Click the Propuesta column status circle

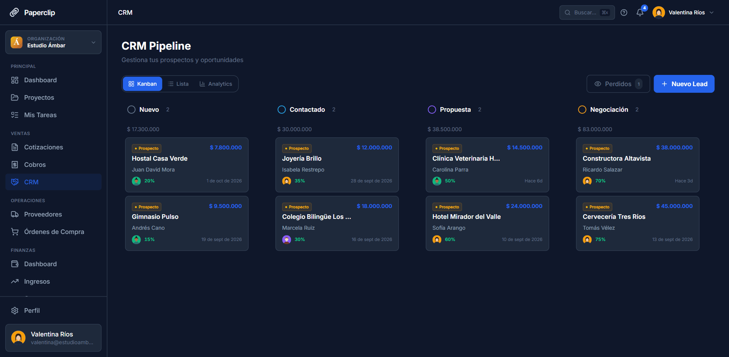click(432, 110)
